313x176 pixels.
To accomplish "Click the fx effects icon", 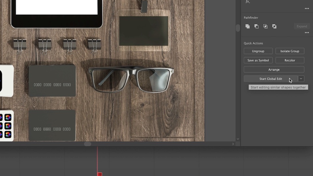I will [247, 2].
